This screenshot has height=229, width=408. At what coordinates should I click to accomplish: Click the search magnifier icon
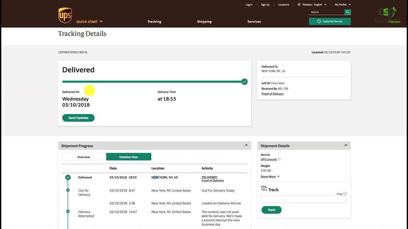coord(347,12)
